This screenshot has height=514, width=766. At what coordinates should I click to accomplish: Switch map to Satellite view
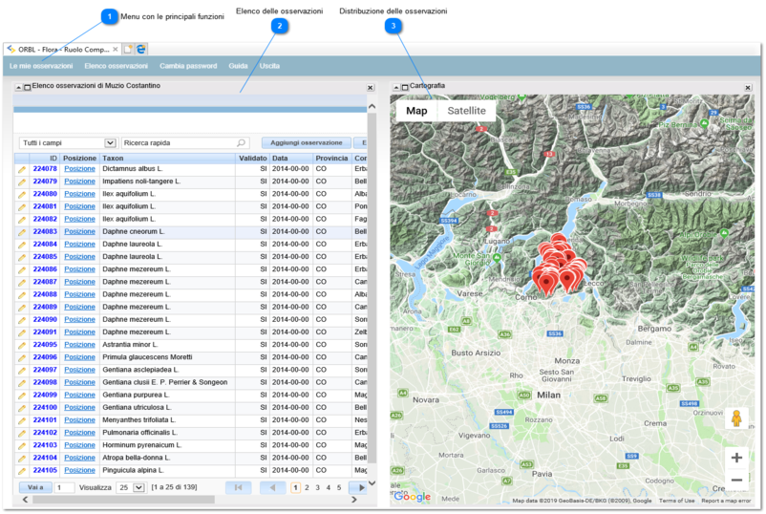(466, 111)
